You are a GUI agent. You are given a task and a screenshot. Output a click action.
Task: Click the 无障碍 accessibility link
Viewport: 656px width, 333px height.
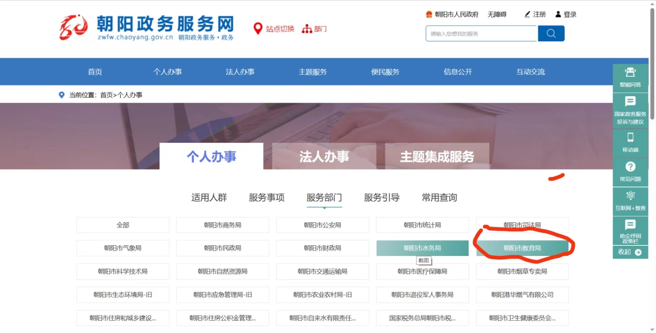click(497, 14)
